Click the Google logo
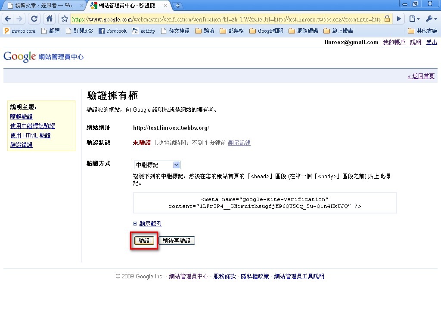The width and height of the screenshot is (441, 317). (x=20, y=57)
